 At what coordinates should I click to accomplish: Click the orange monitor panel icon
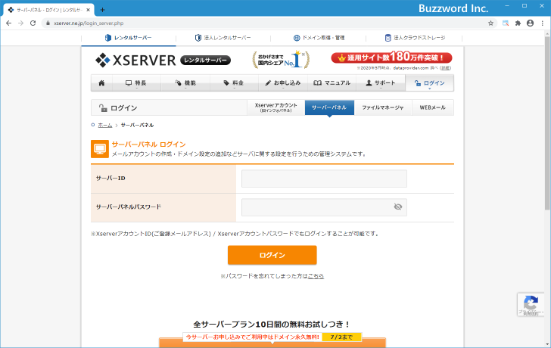click(x=100, y=149)
